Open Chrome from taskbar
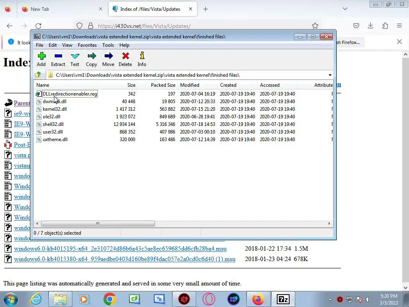The width and height of the screenshot is (409, 307). [x=109, y=299]
